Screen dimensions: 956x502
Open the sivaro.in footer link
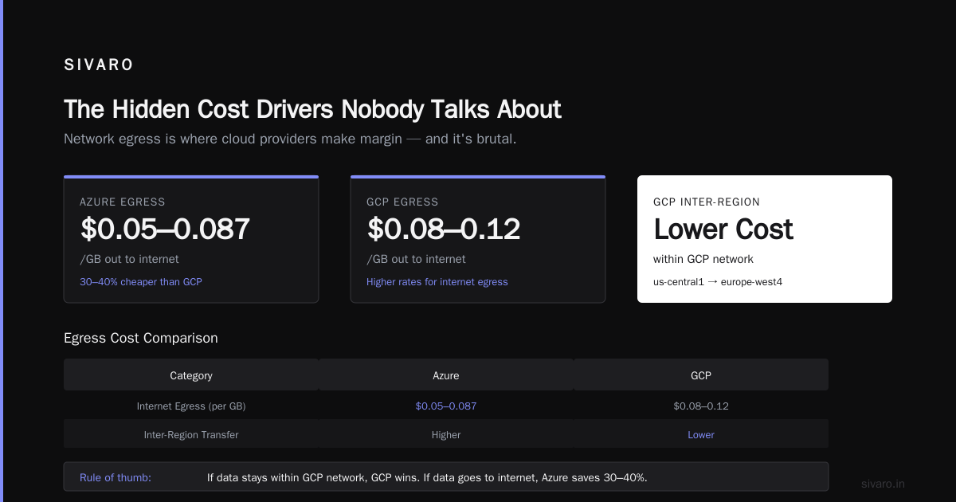click(x=884, y=484)
